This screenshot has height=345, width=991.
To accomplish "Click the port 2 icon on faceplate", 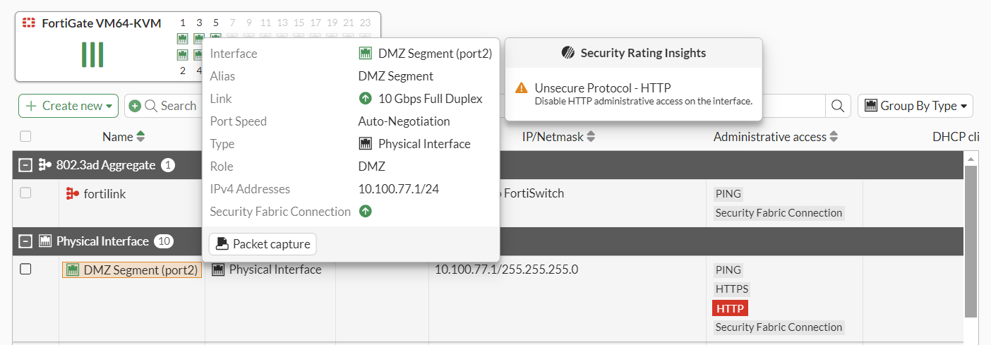I will (x=183, y=54).
